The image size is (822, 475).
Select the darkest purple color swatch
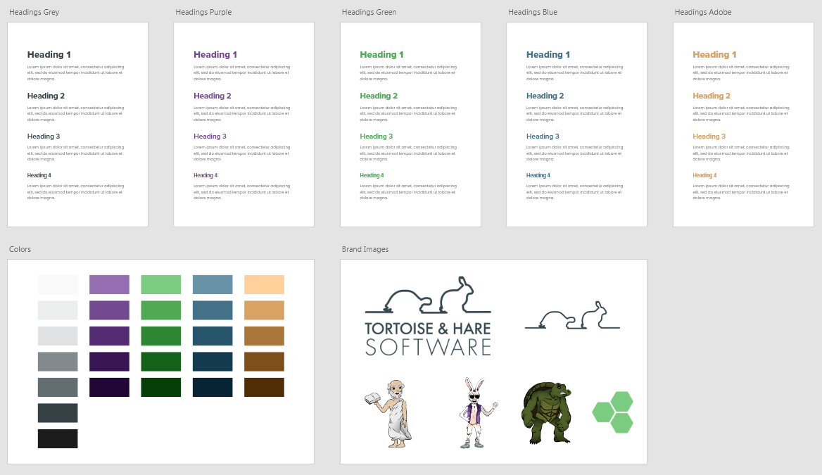109,387
